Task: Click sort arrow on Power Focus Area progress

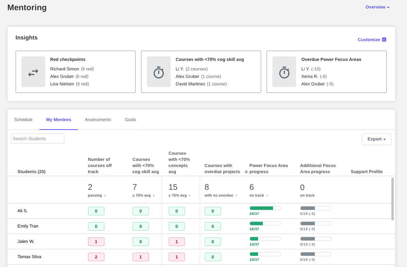Action: [x=246, y=172]
